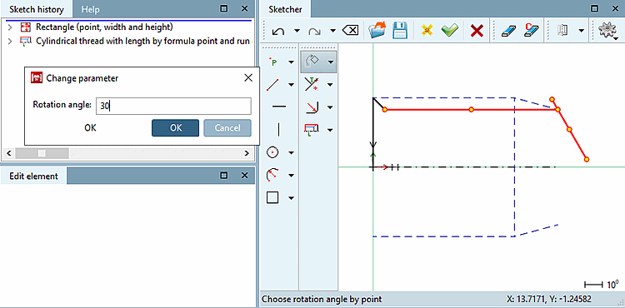
Task: Select the fillet corner tool
Action: [312, 107]
